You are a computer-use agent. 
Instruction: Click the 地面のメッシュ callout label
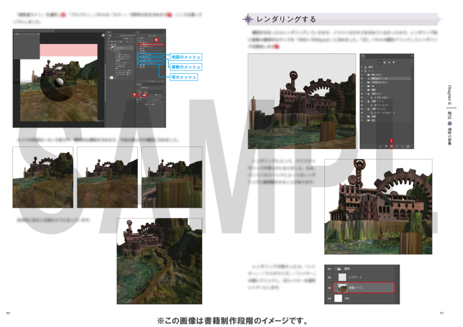[185, 57]
